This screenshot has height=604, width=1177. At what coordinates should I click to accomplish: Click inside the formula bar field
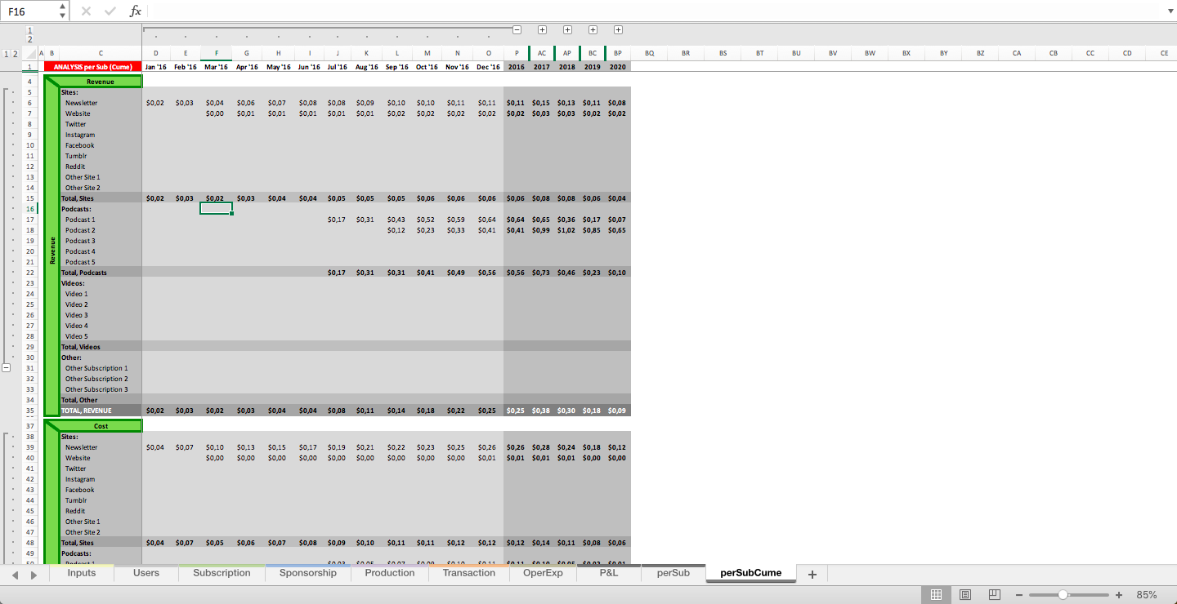coord(654,11)
